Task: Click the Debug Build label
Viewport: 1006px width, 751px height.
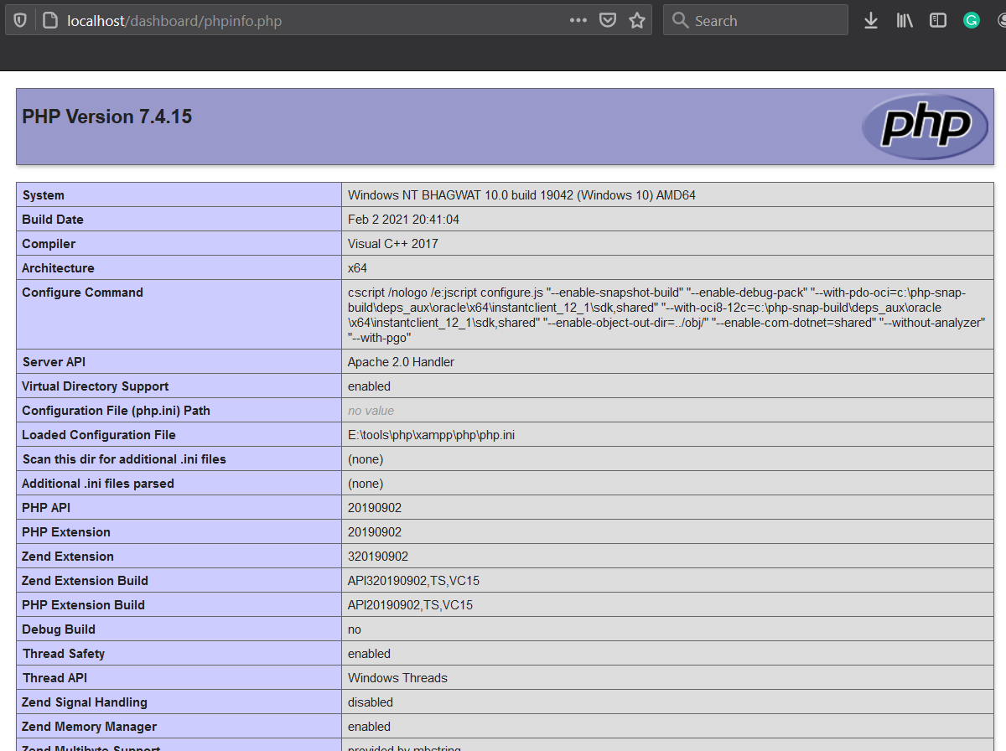Action: (x=59, y=629)
